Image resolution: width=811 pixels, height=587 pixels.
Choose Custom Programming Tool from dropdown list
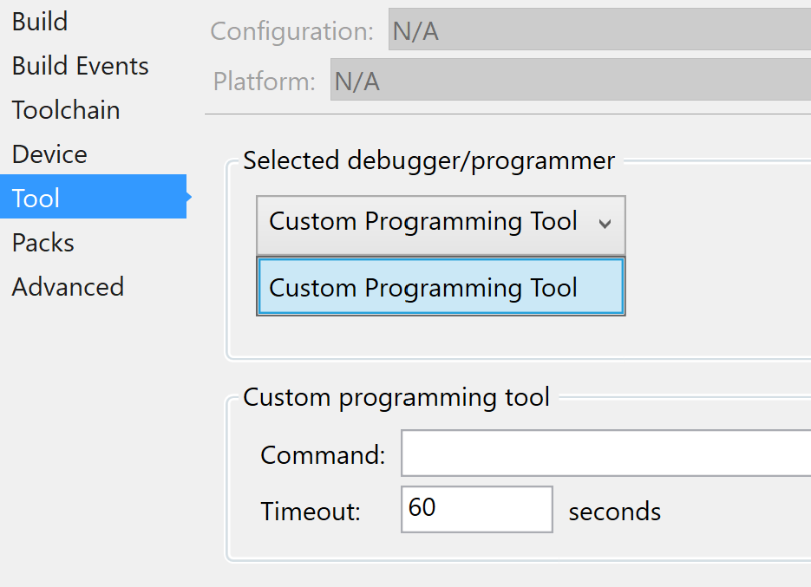point(441,287)
